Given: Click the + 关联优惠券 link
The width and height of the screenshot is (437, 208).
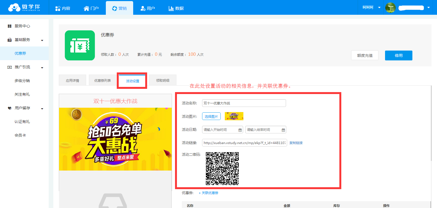Looking at the screenshot, I should 208,193.
